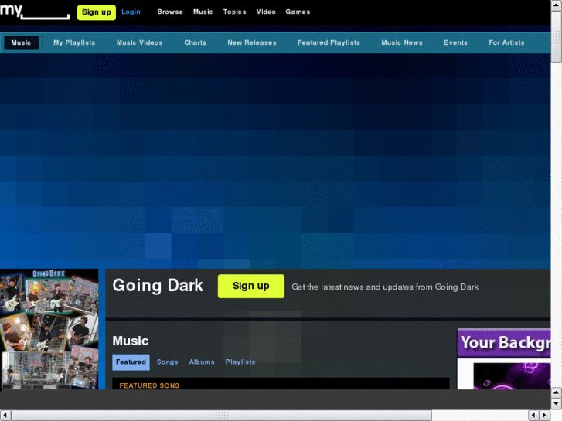562x421 pixels.
Task: Click Sign up next to Going Dark
Action: [251, 286]
